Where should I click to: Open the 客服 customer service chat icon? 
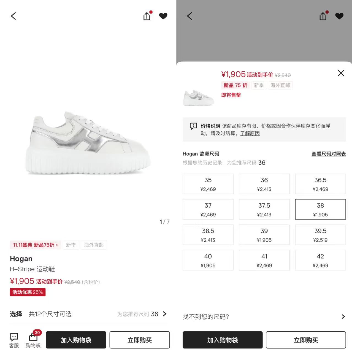point(14,340)
